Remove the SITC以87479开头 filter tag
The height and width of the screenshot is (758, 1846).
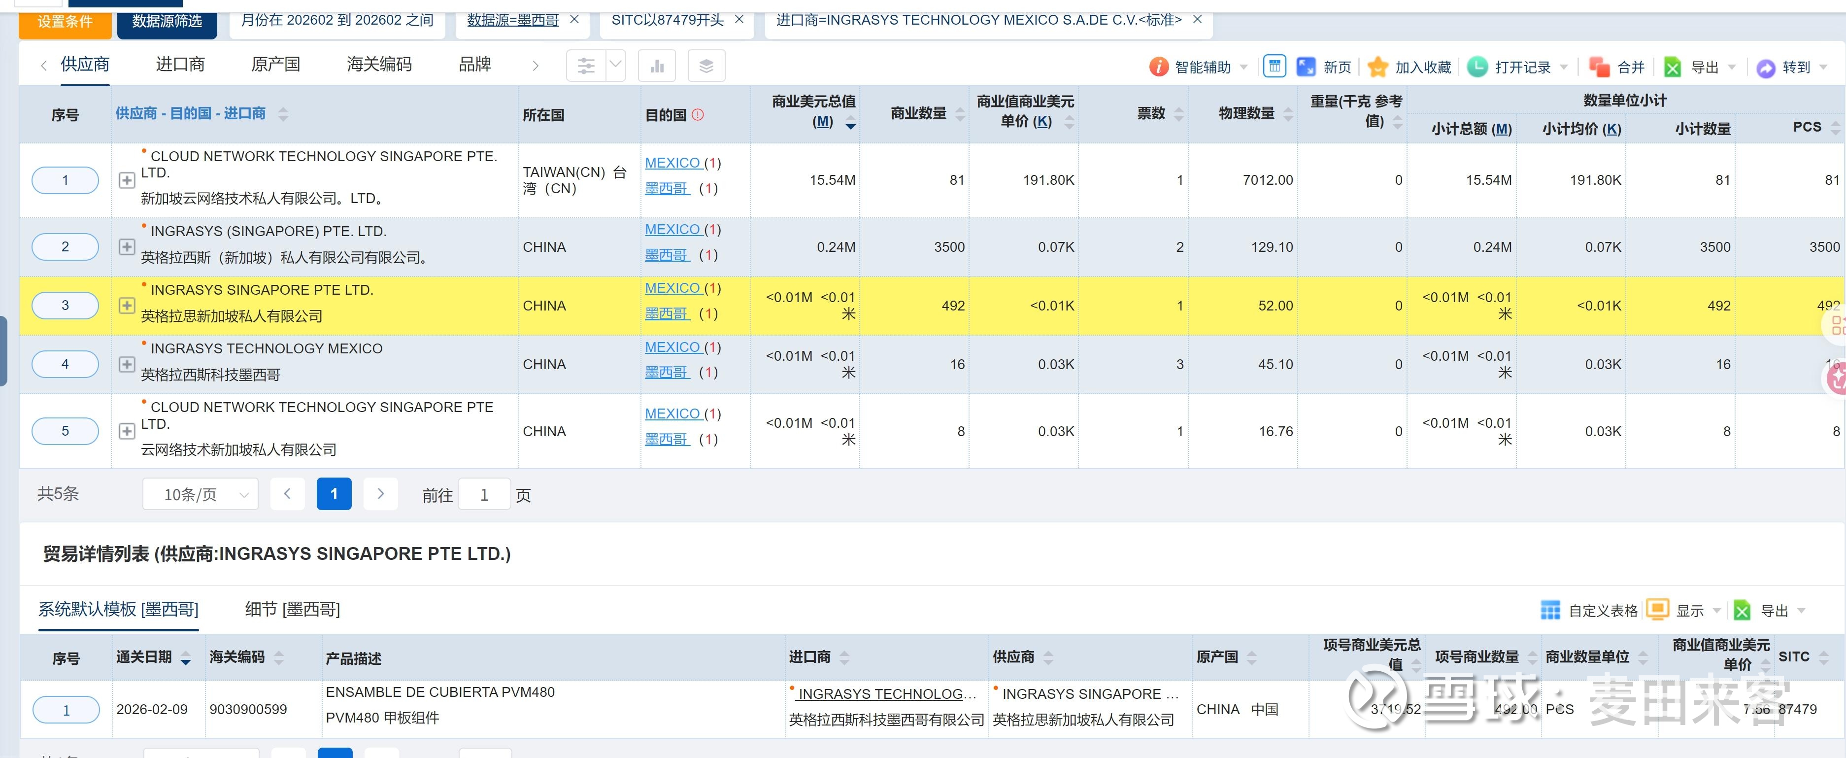(739, 20)
